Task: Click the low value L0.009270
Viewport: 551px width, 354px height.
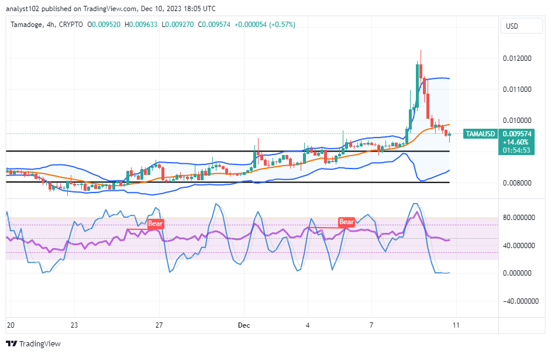Action: coord(177,25)
